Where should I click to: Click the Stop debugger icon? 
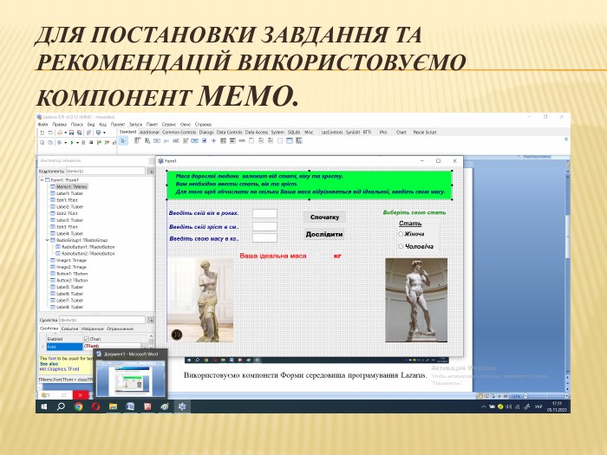point(91,143)
